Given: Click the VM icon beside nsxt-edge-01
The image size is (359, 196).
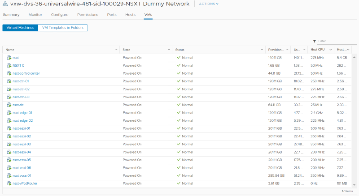Looking at the screenshot, I should [x=9, y=113].
